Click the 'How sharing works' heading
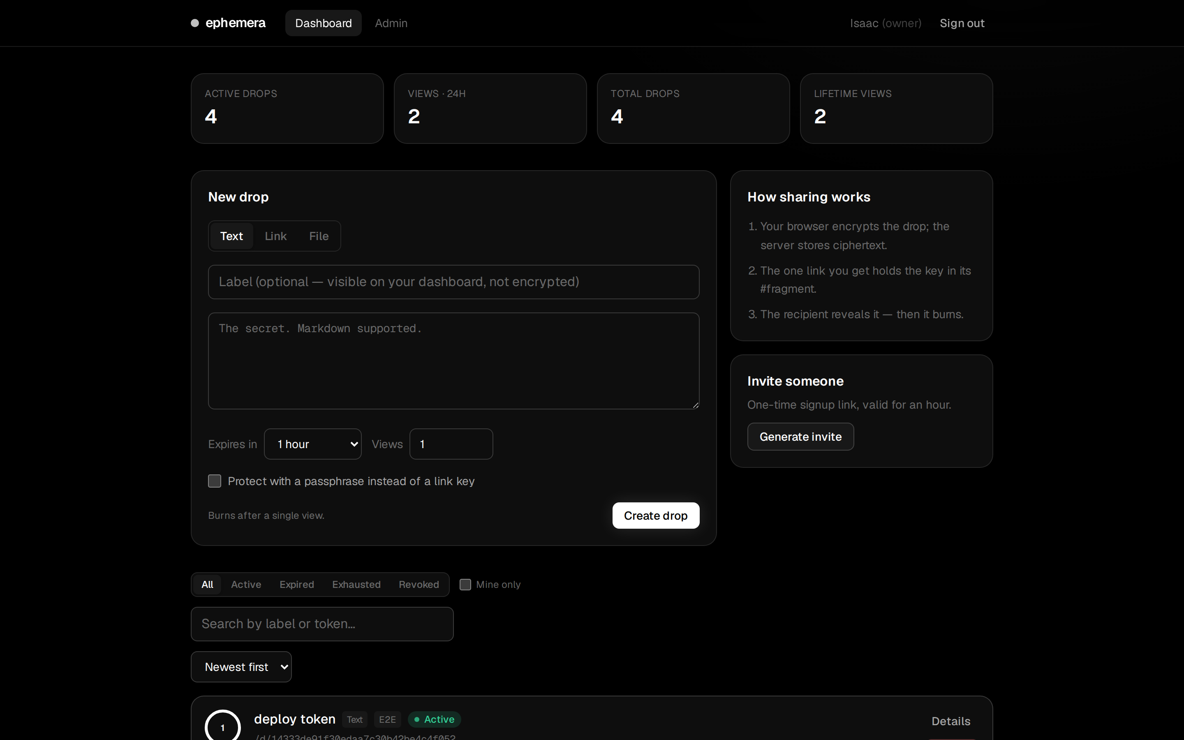Screen dimensions: 1184x740 pos(809,197)
